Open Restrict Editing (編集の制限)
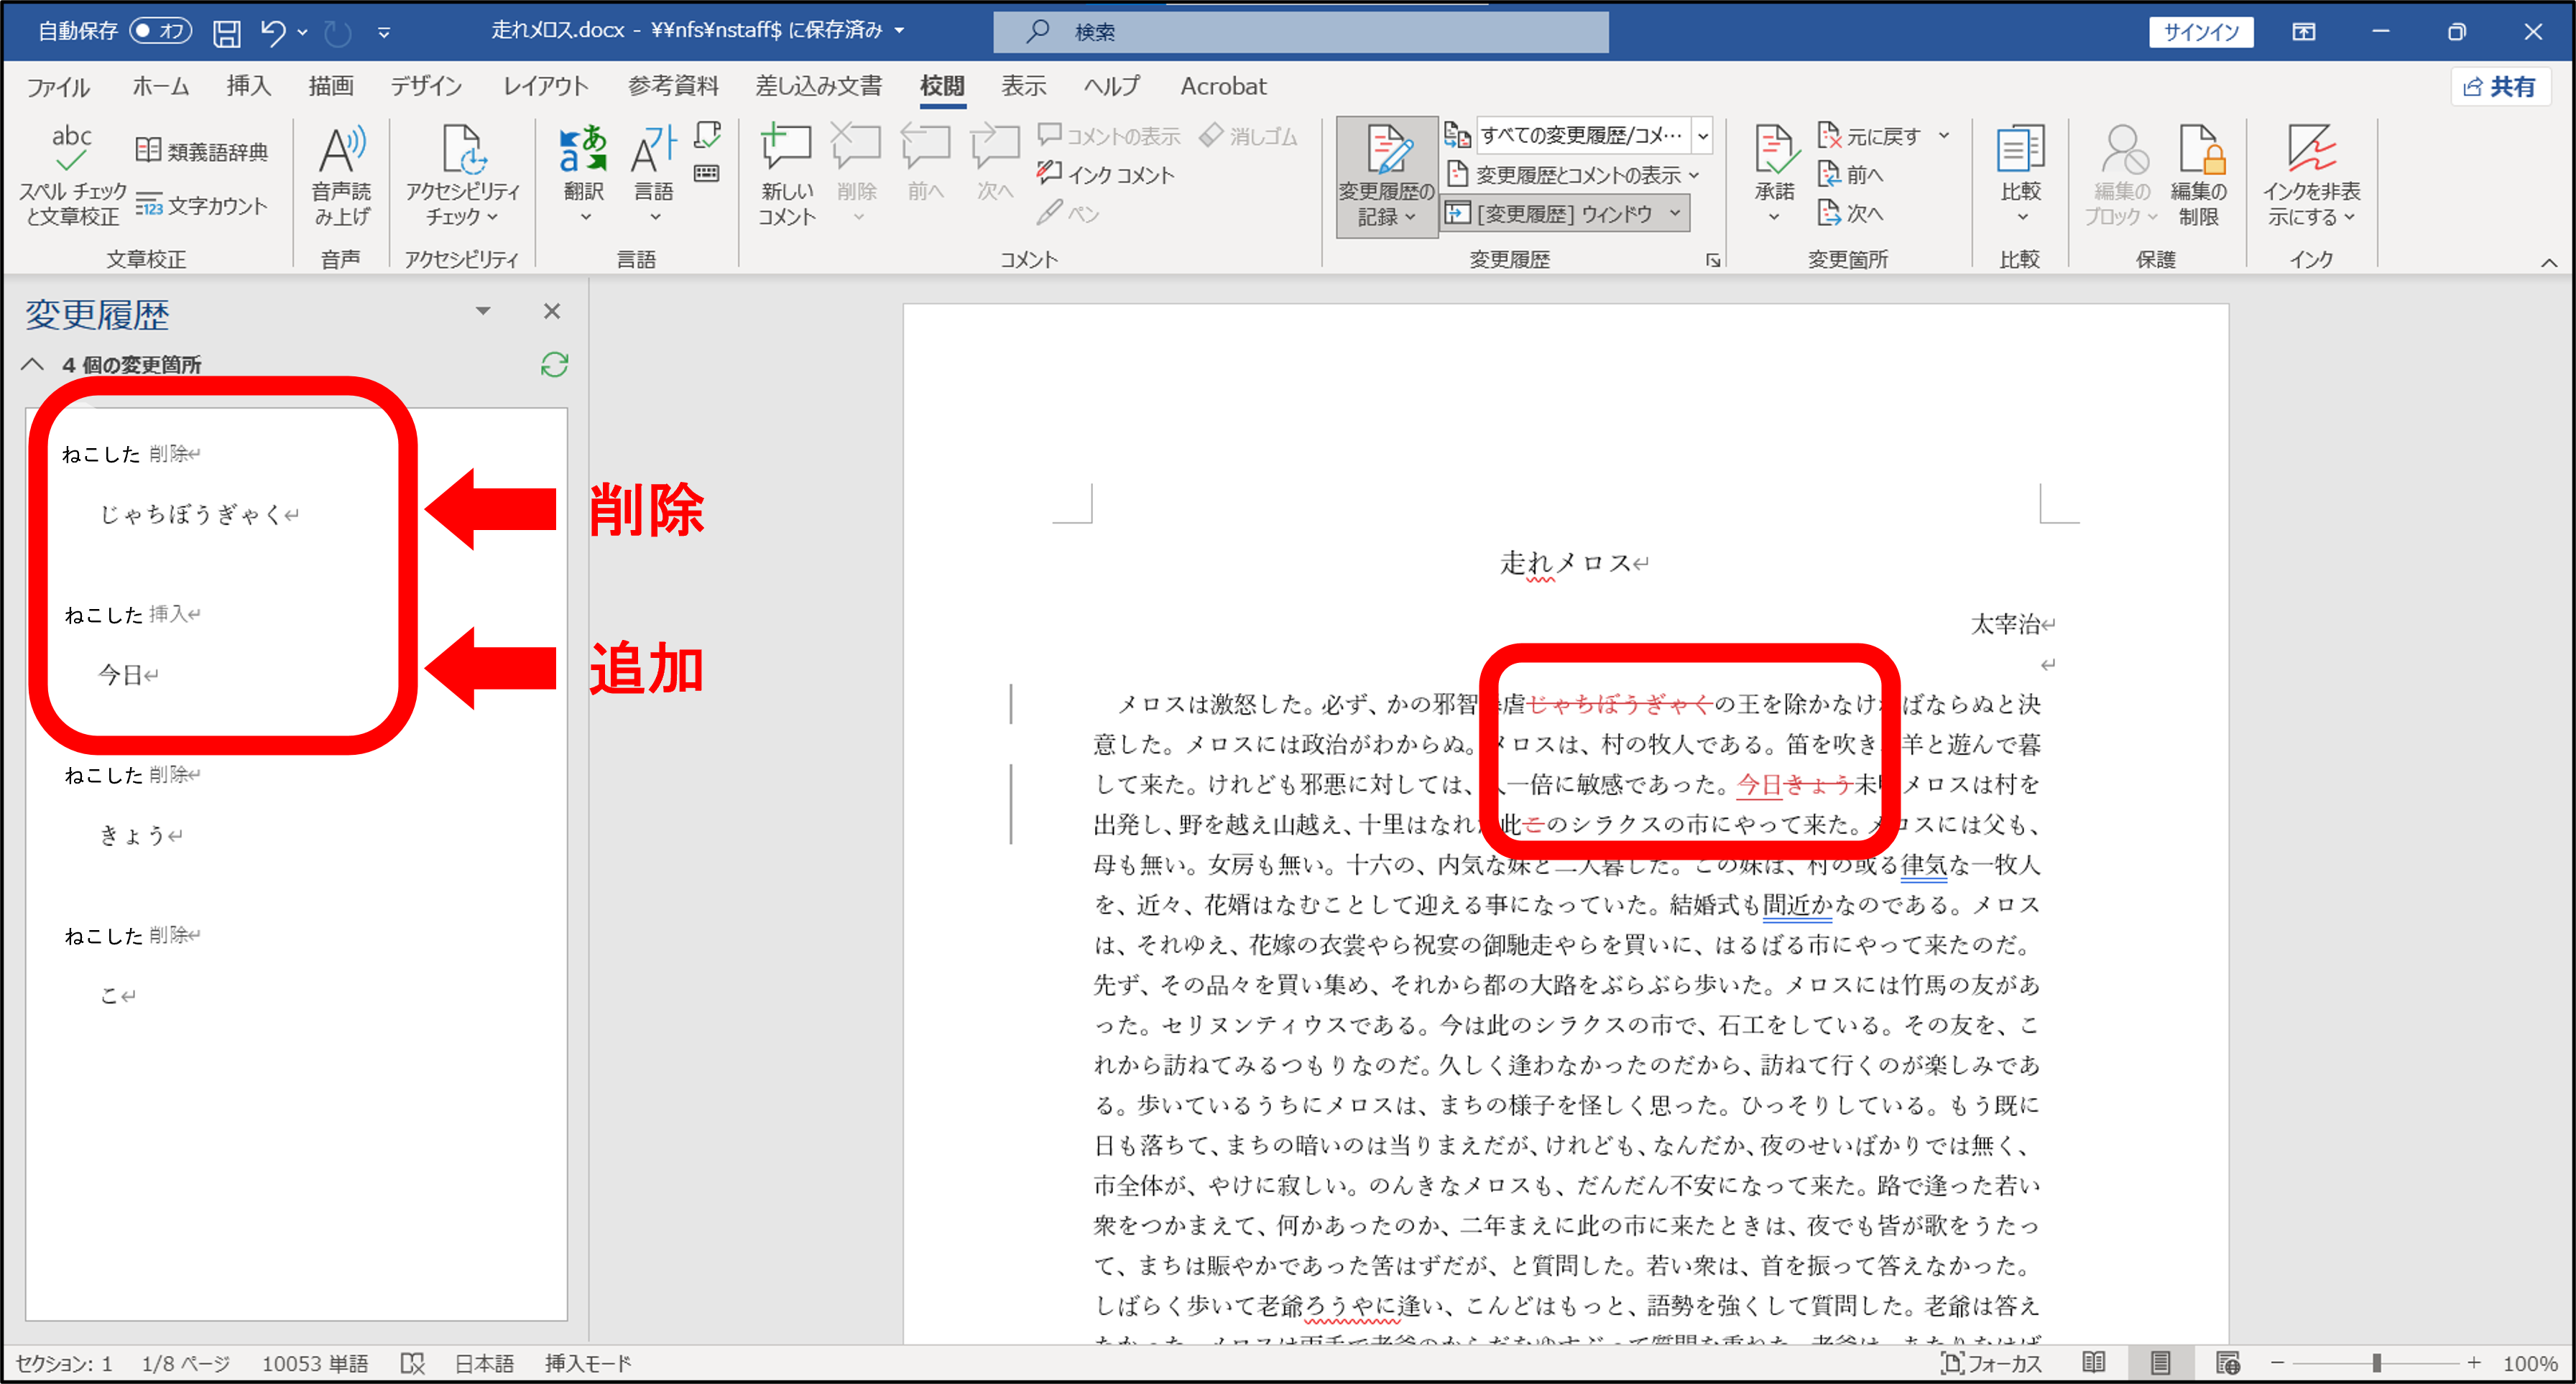The width and height of the screenshot is (2576, 1384). pos(2199,176)
